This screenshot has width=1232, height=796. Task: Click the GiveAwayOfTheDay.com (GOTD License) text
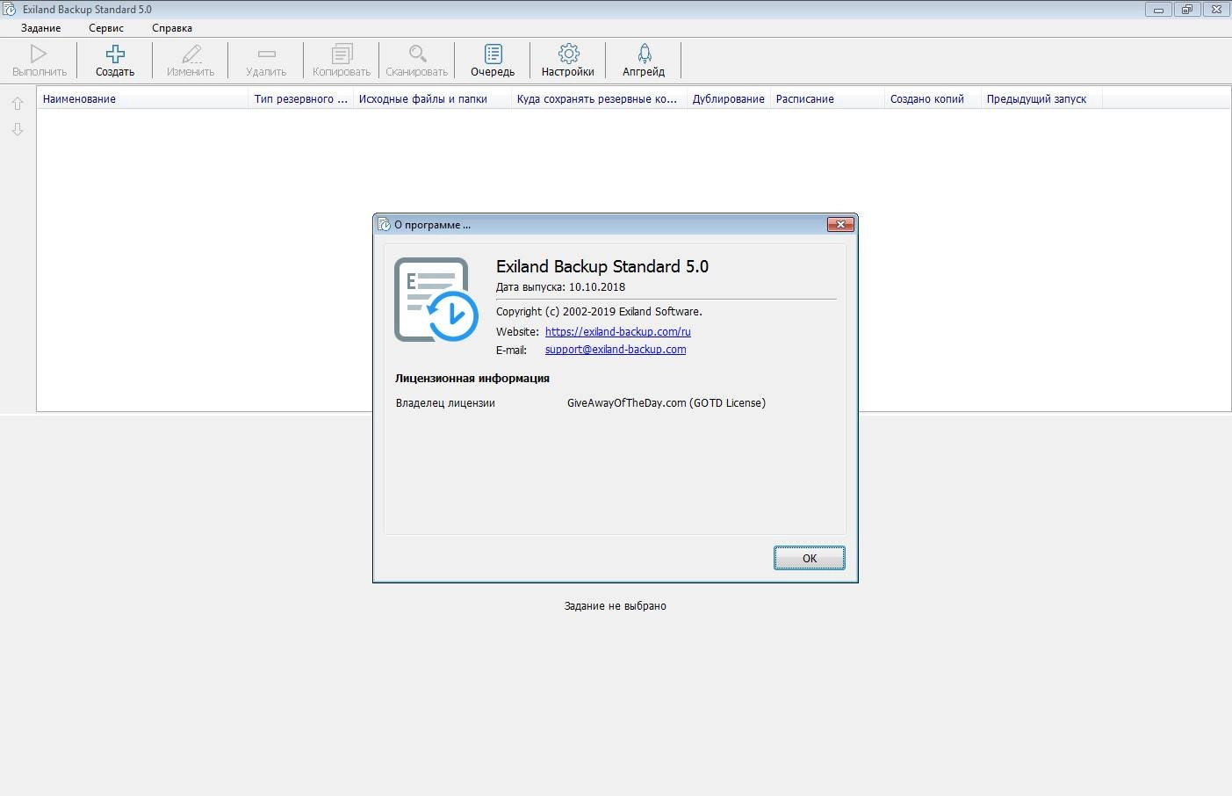point(666,403)
